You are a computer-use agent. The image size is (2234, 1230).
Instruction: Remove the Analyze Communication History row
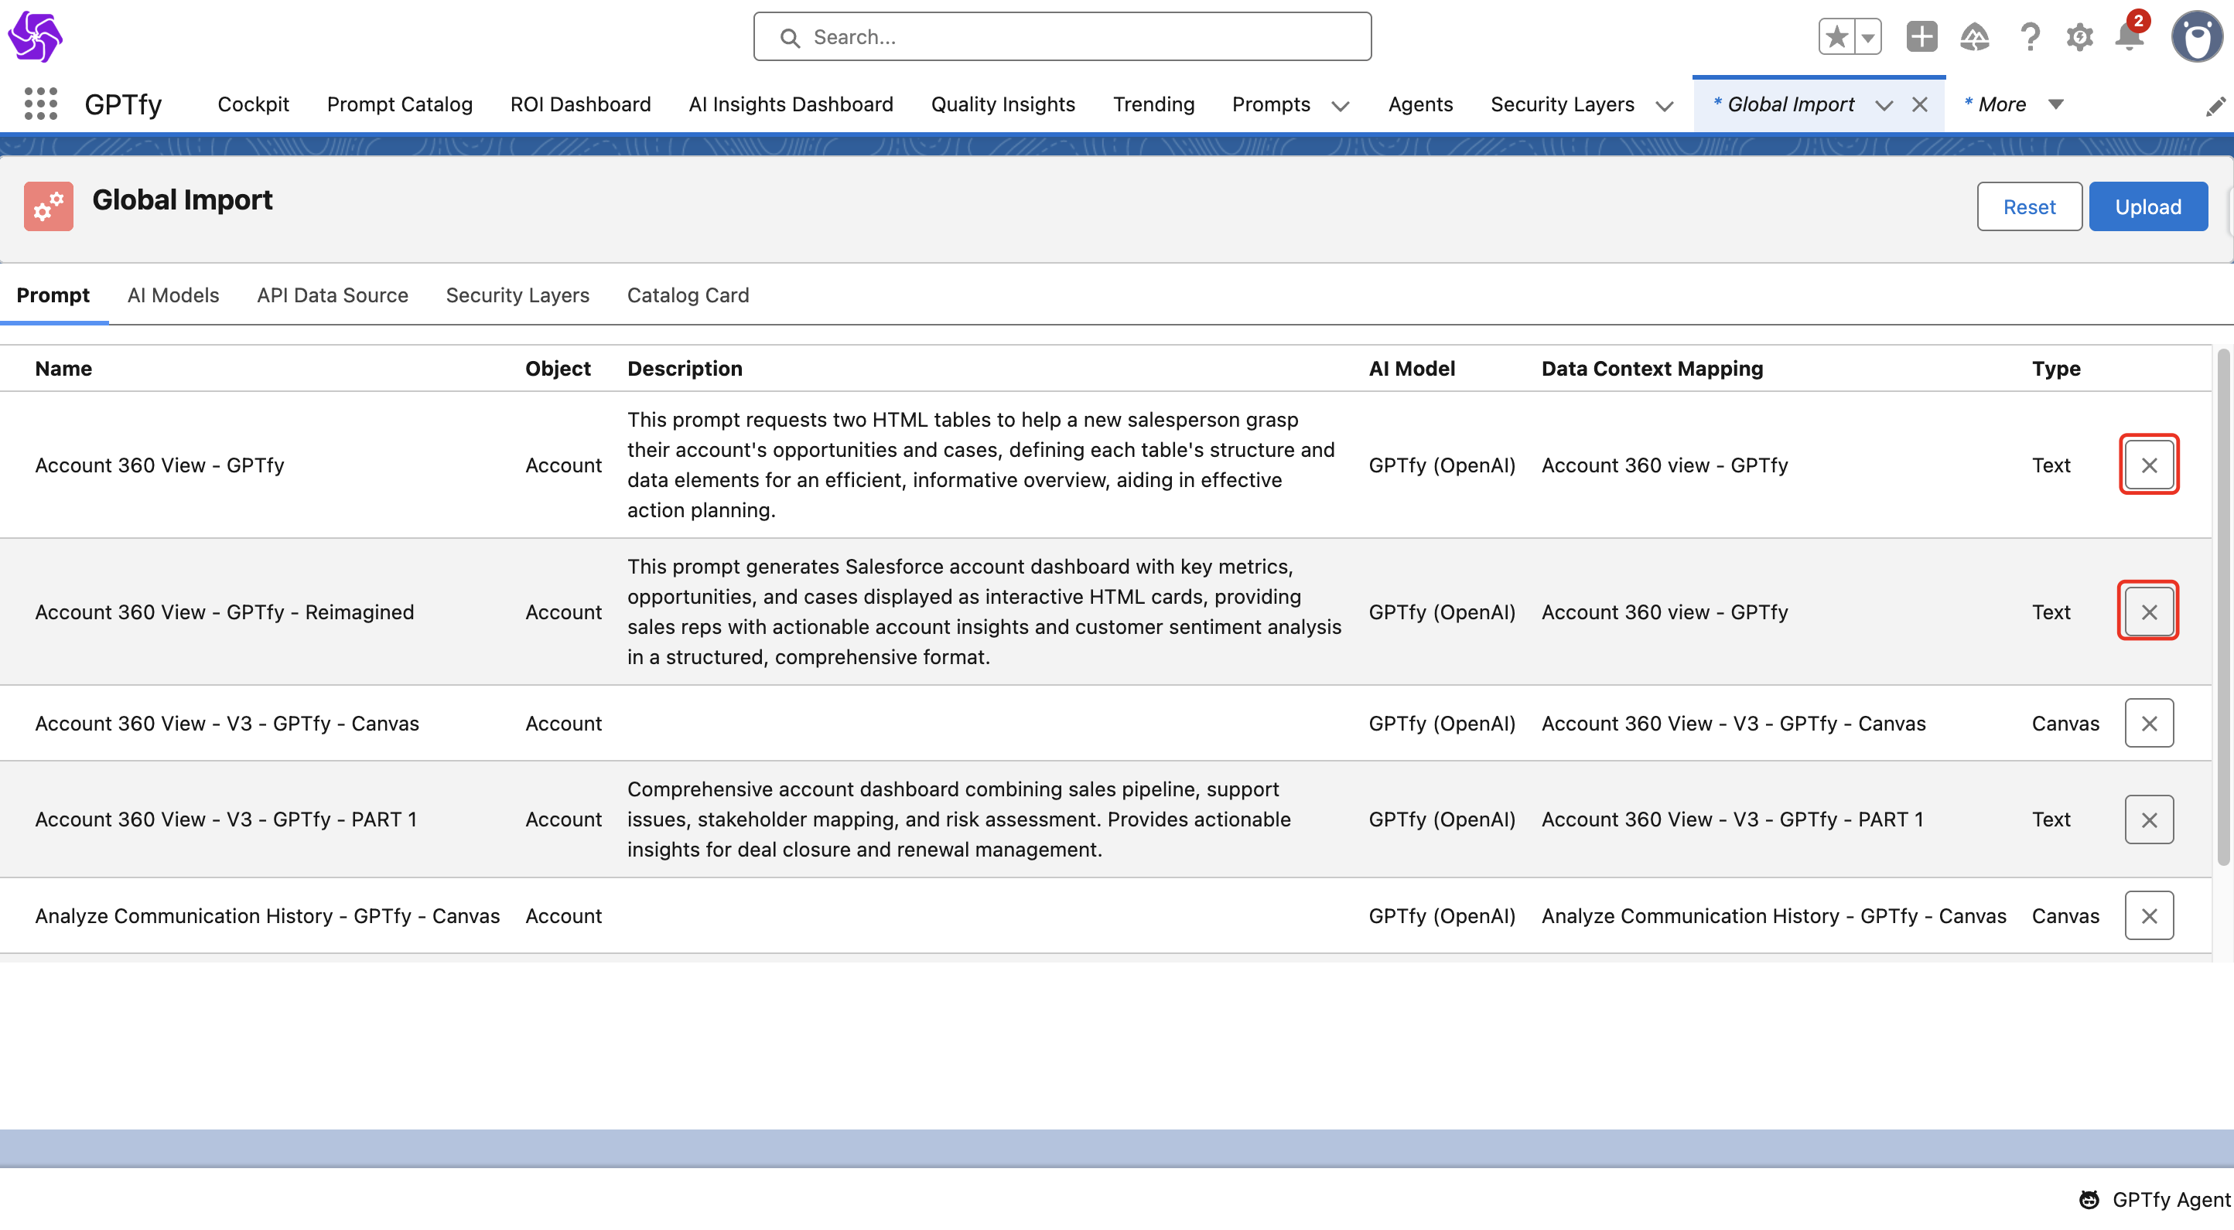pyautogui.click(x=2148, y=915)
